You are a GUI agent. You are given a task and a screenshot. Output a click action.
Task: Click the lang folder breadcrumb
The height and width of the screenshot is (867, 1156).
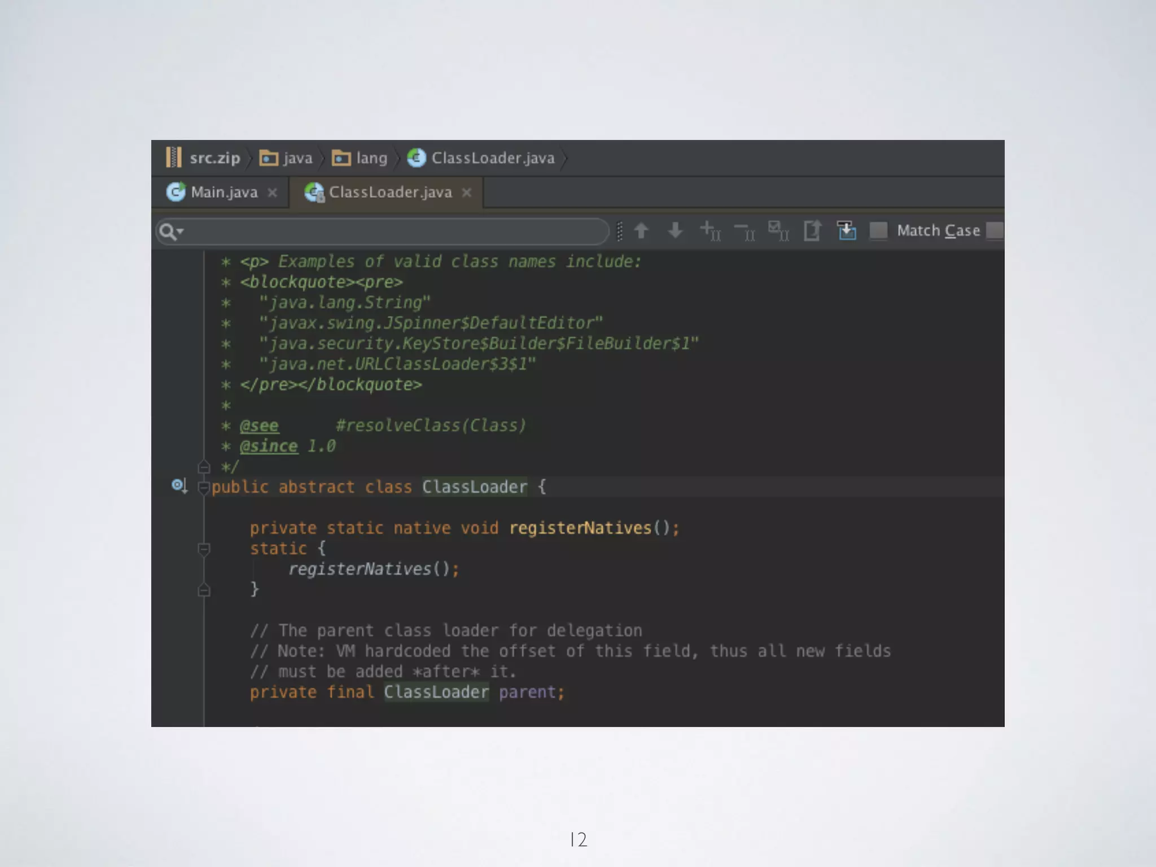(371, 158)
